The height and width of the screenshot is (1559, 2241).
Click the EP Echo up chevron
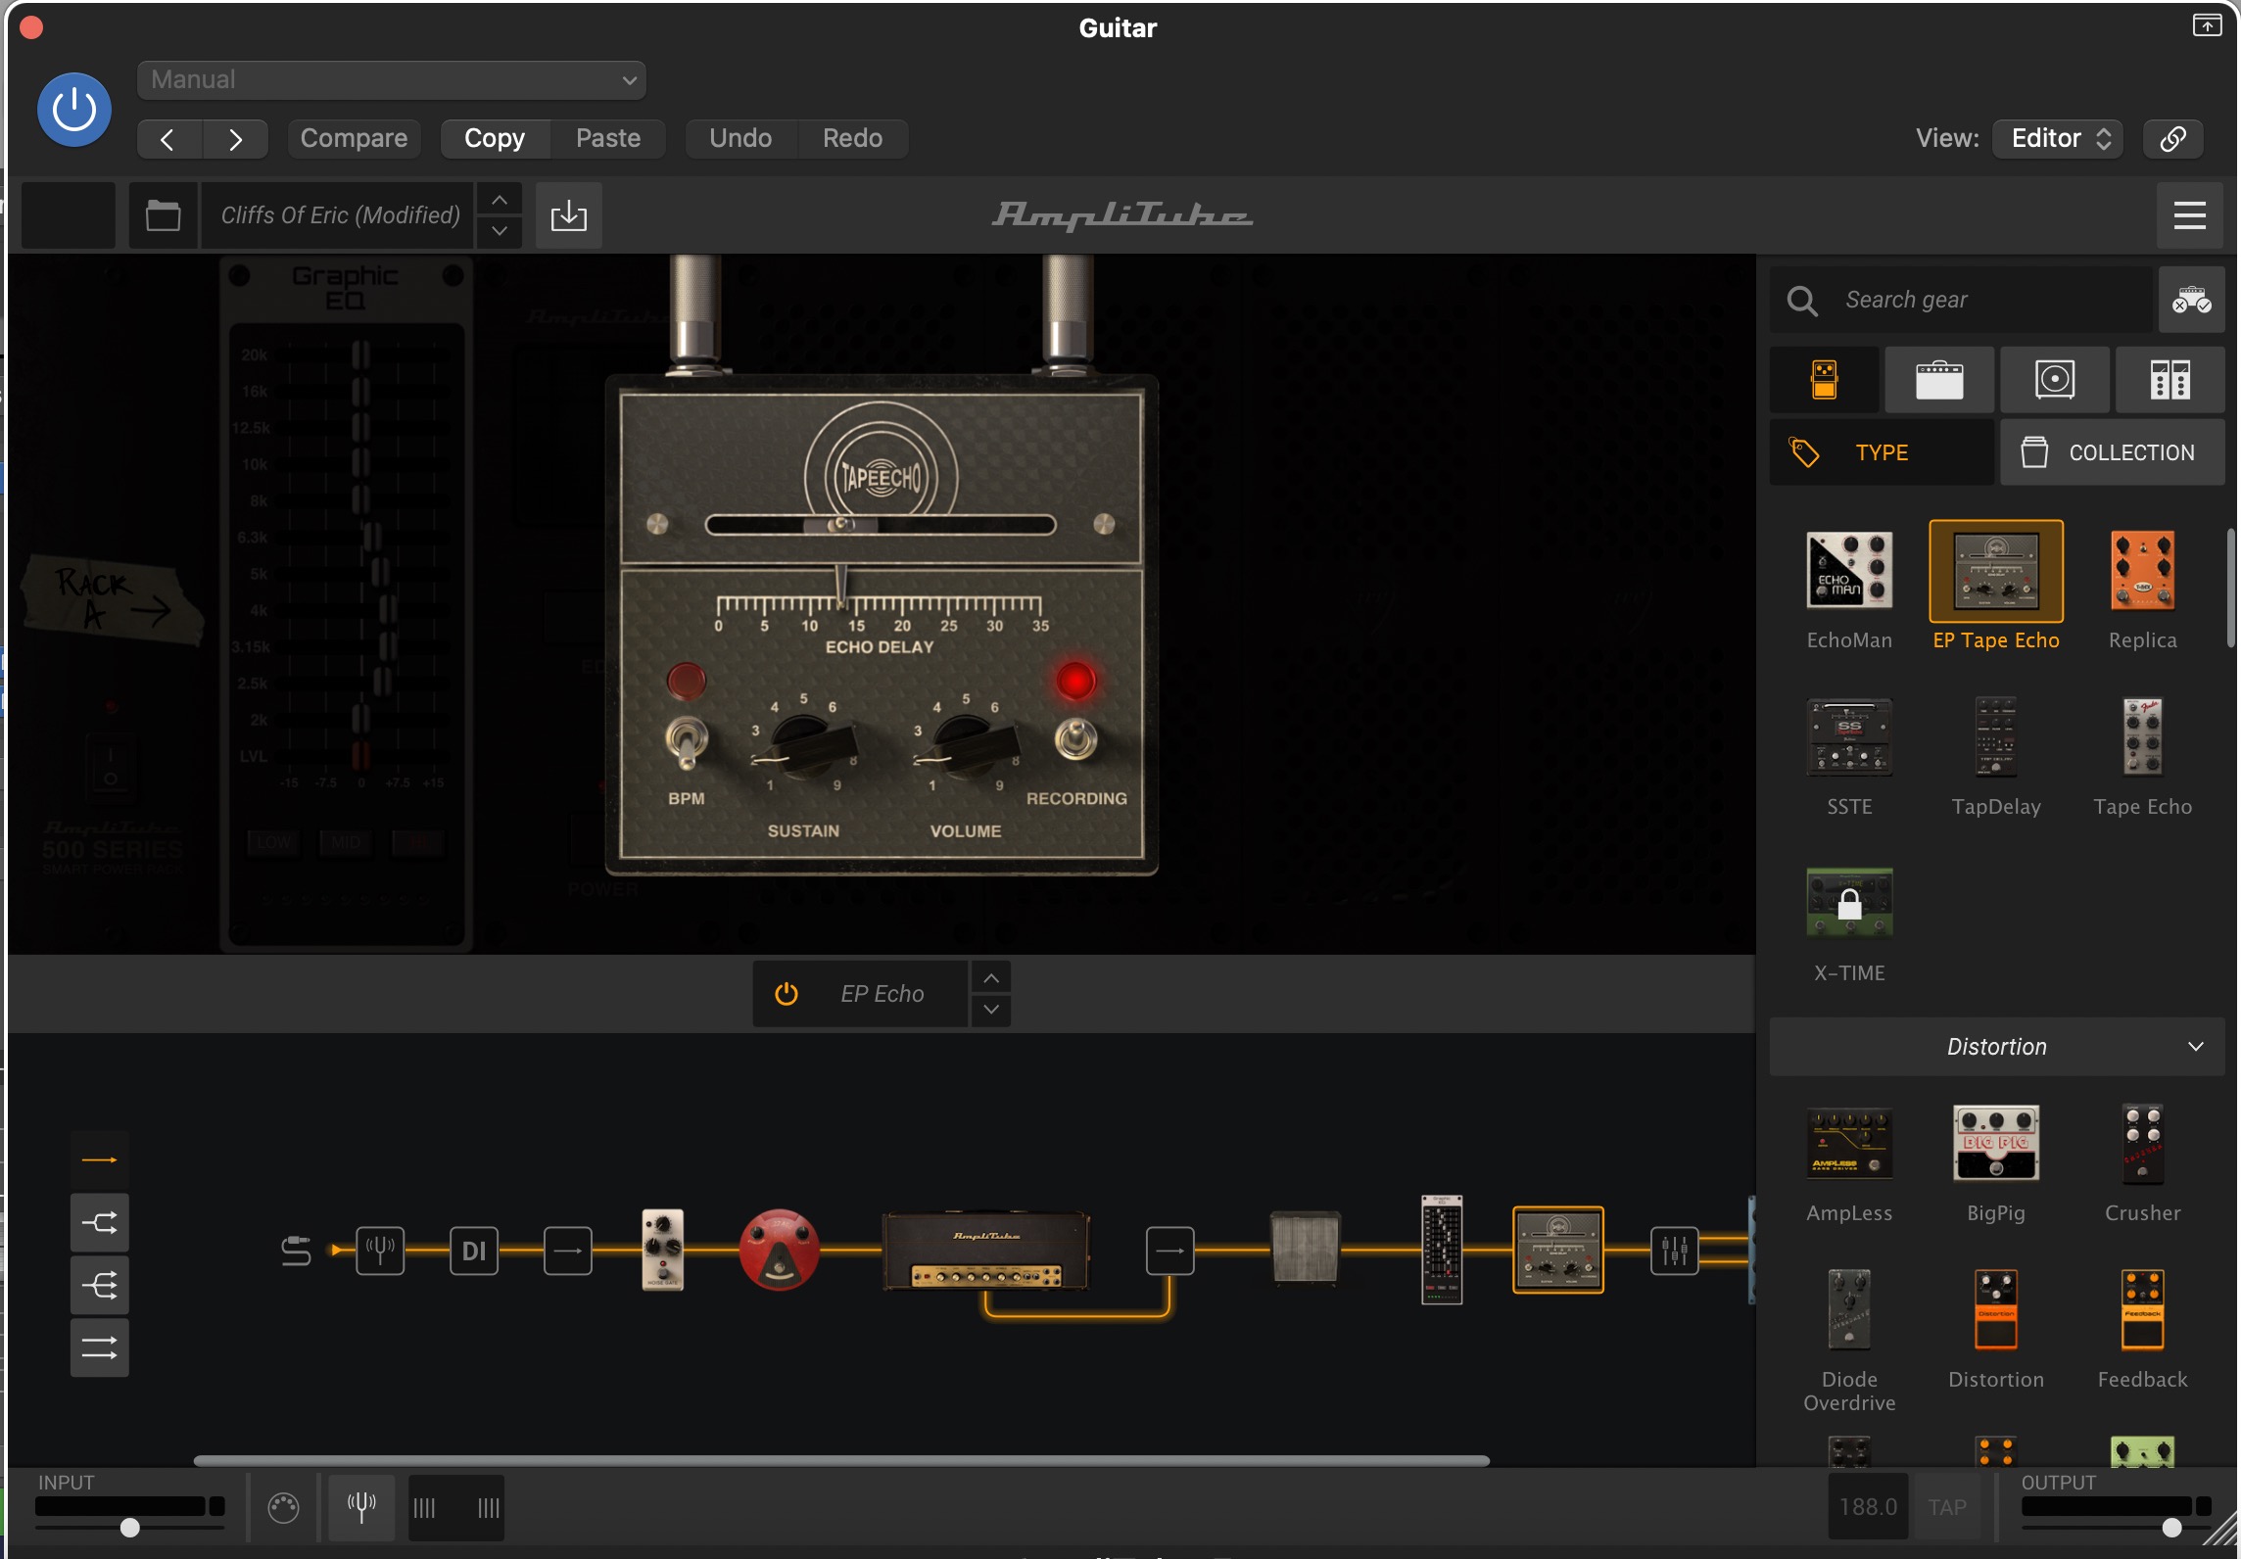(991, 978)
